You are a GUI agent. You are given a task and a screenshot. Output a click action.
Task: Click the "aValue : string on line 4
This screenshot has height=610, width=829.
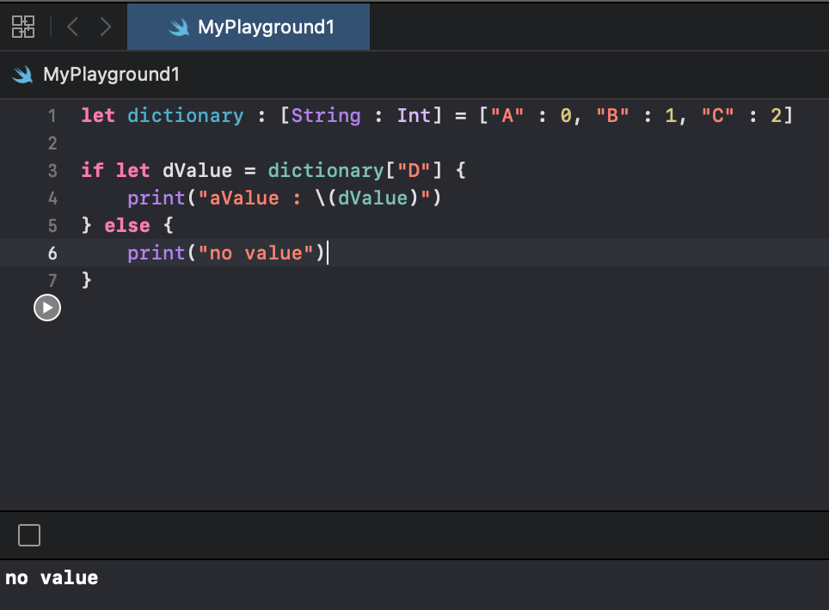(x=249, y=198)
